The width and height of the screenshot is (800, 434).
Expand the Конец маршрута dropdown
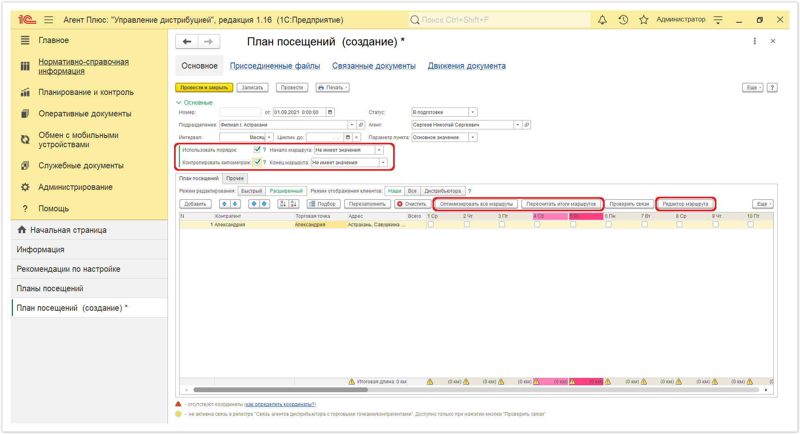pyautogui.click(x=383, y=163)
